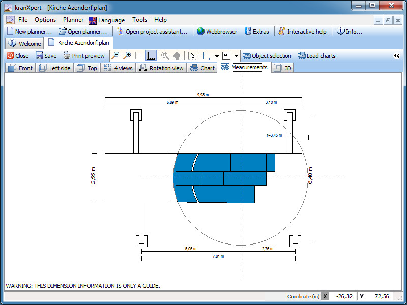This screenshot has width=407, height=305.
Task: Open the Welcome document tab
Action: pyautogui.click(x=25, y=44)
